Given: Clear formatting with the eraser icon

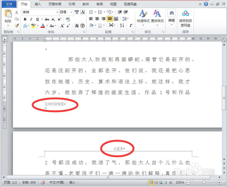Looking at the screenshot, I should 68,19.
